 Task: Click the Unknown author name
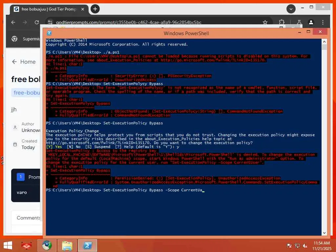31,130
